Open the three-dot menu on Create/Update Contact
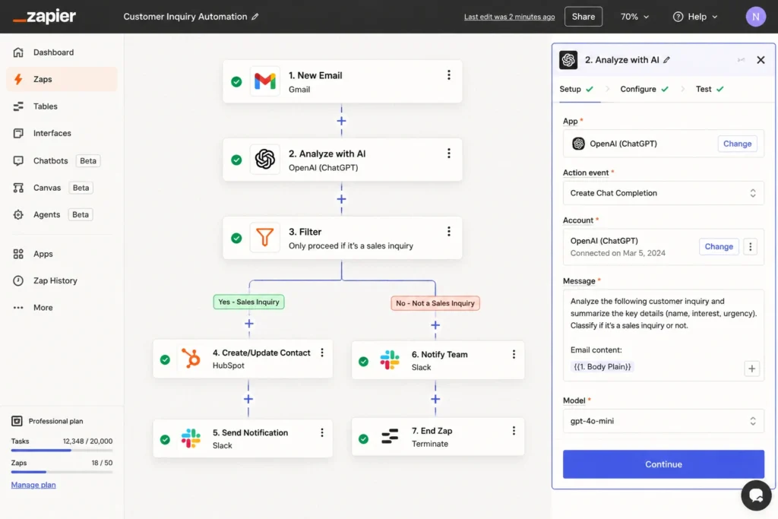This screenshot has height=519, width=778. pyautogui.click(x=322, y=353)
